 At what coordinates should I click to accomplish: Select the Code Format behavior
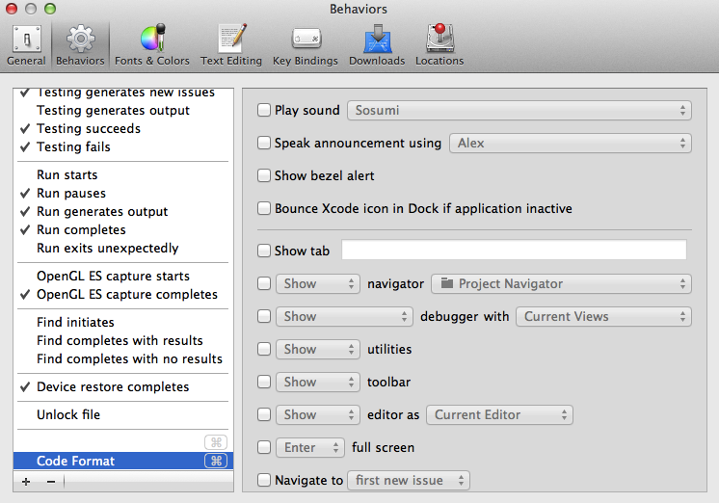[123, 461]
